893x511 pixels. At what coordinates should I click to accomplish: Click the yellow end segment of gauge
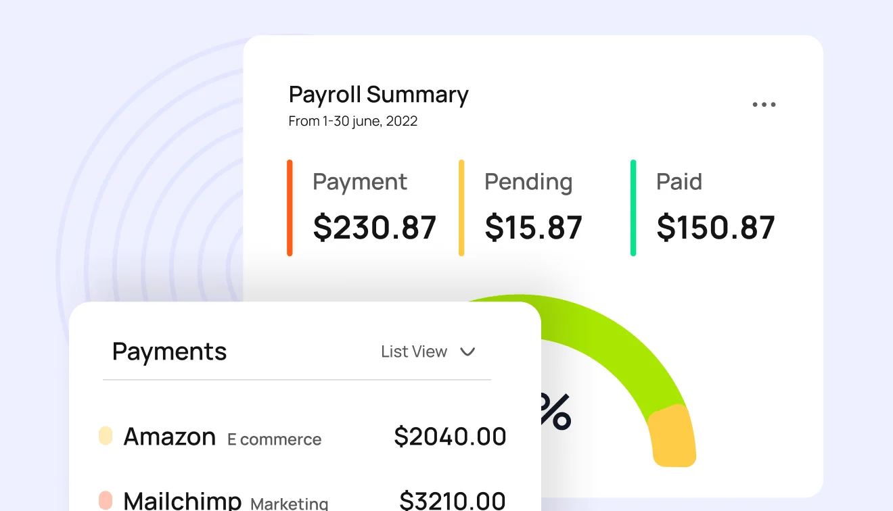(672, 436)
